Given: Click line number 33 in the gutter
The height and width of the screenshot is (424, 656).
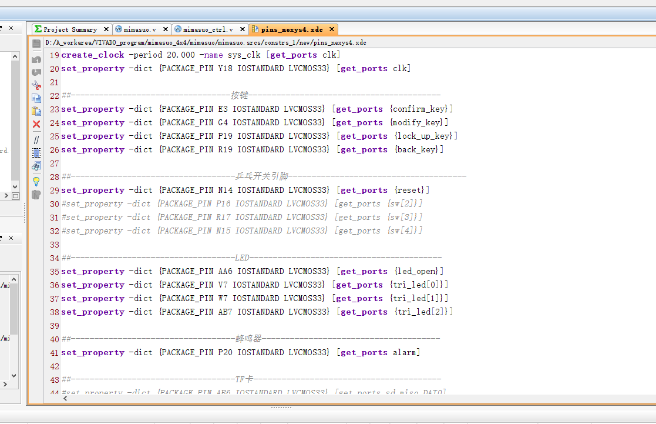Looking at the screenshot, I should [55, 245].
